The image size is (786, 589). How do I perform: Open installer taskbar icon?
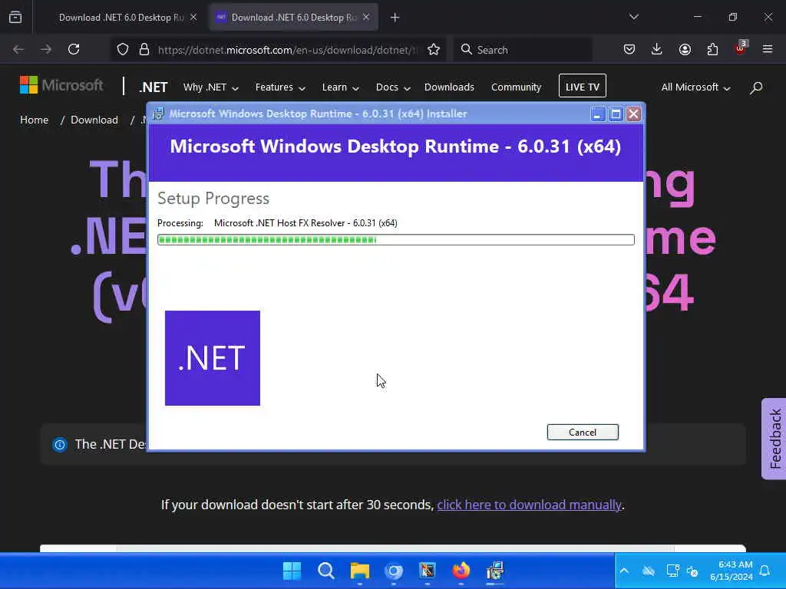495,571
